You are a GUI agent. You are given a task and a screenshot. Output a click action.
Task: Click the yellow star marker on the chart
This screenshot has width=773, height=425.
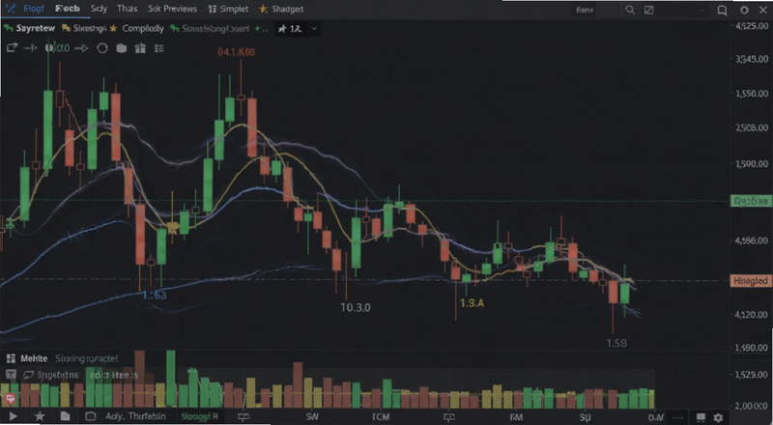173,227
